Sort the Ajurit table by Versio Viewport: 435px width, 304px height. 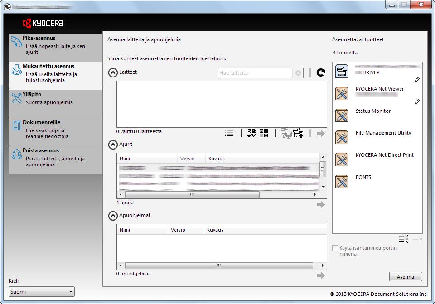pyautogui.click(x=191, y=159)
